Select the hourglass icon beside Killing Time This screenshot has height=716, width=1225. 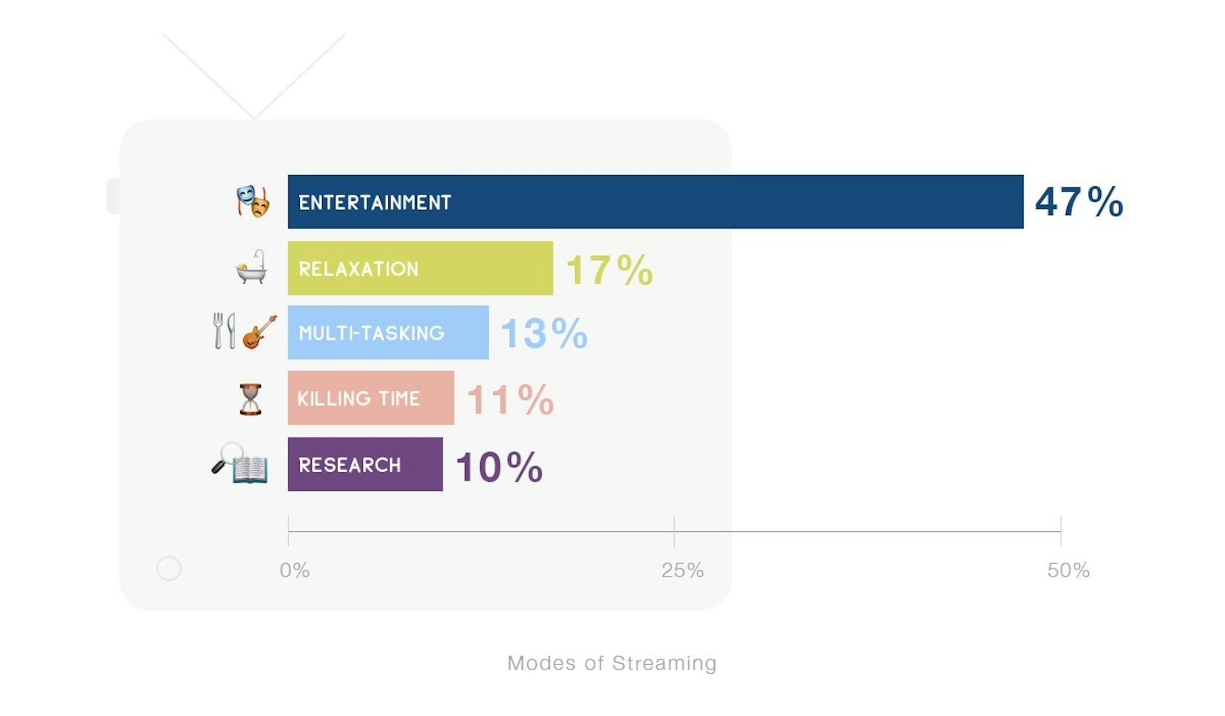point(251,399)
